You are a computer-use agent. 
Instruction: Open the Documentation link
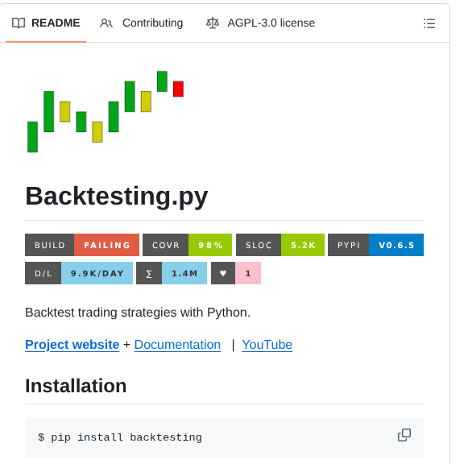[177, 345]
